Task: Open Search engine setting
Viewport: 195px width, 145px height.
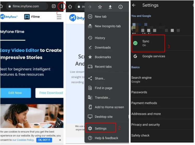Action: click(162, 79)
